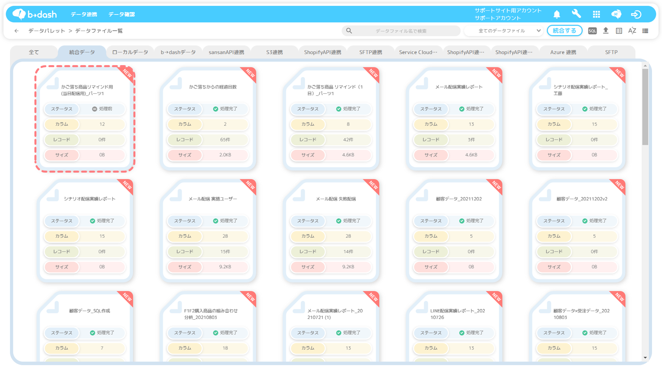Click 15件 record count

point(225,252)
